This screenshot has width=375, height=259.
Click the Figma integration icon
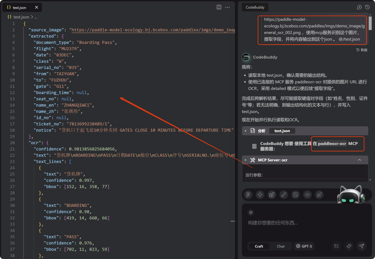click(x=248, y=195)
